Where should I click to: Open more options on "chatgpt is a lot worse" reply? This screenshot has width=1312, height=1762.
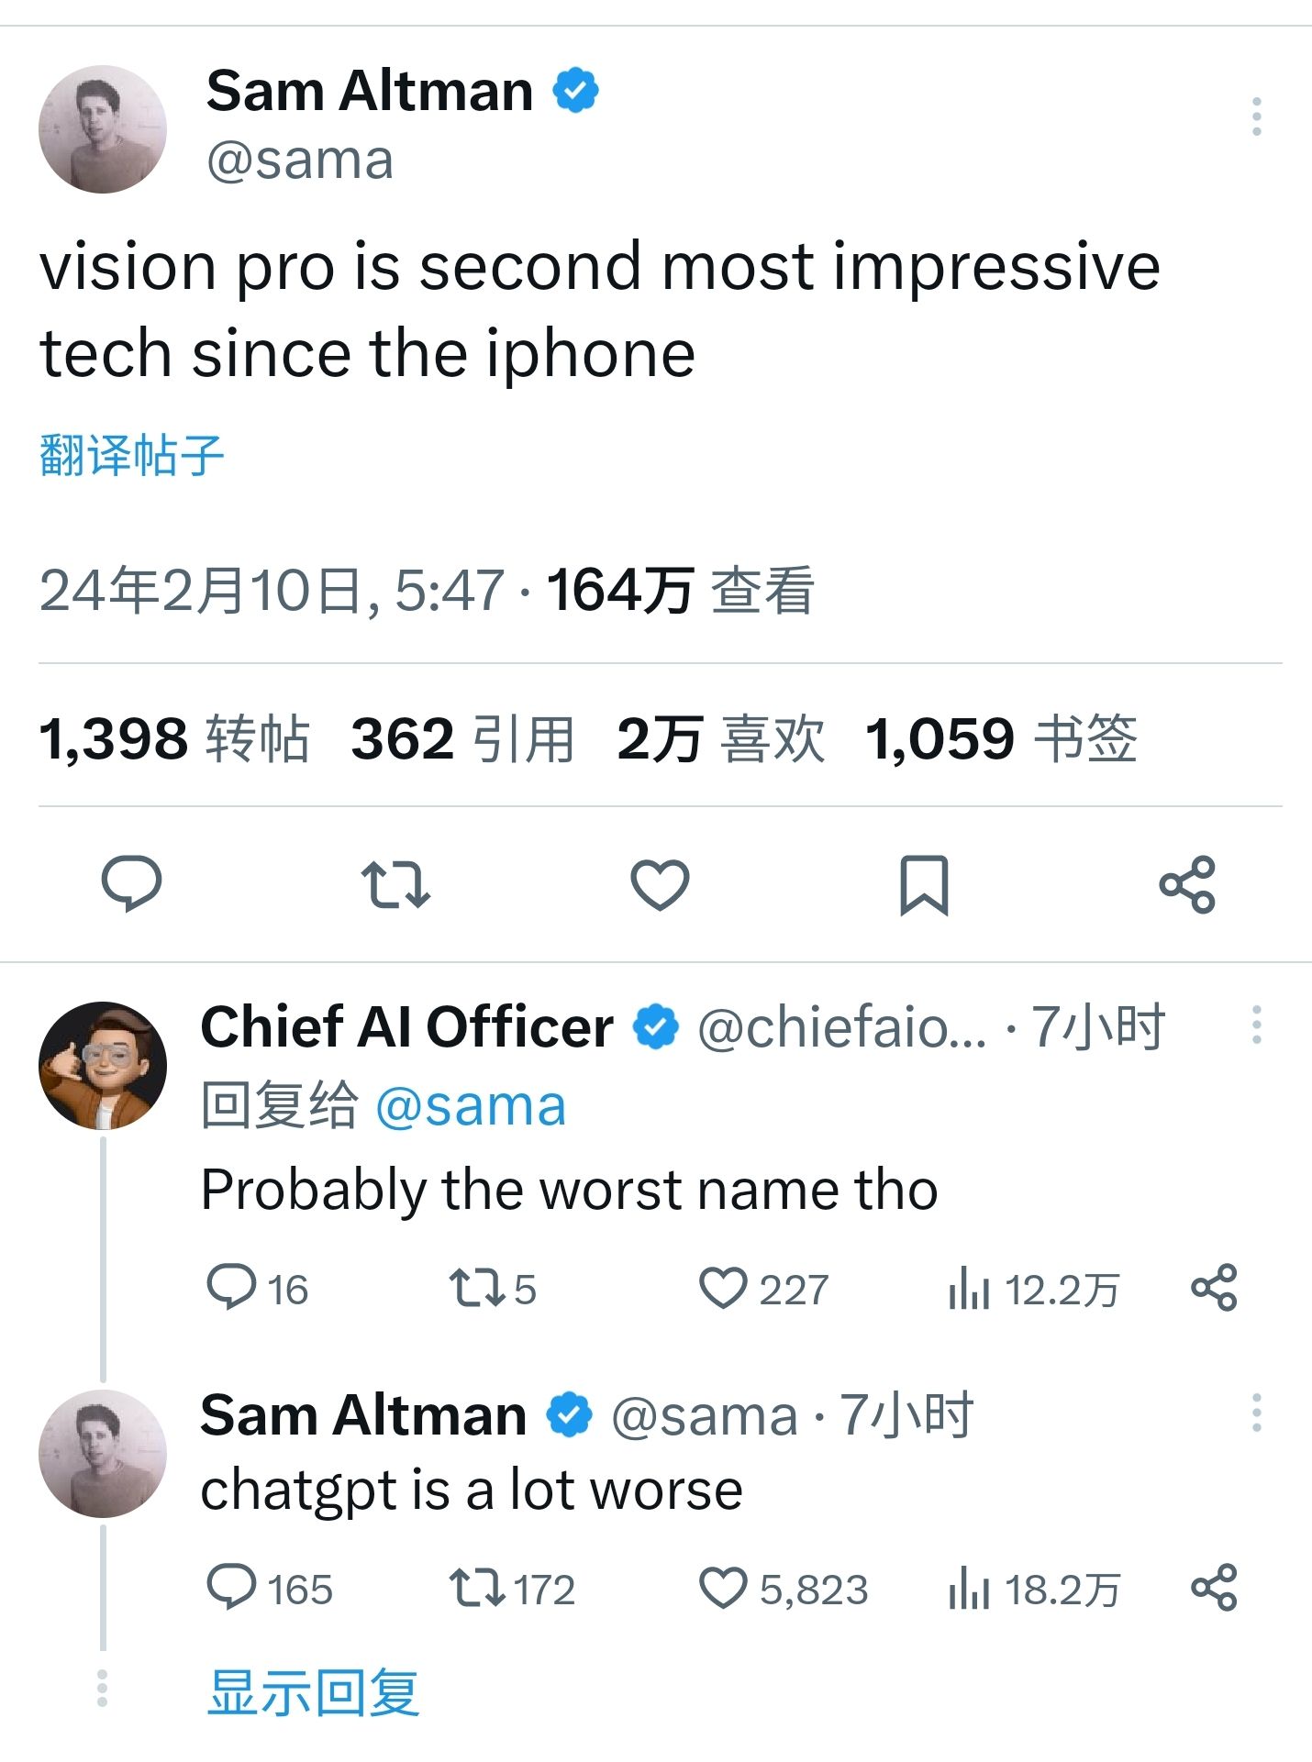pos(1256,1413)
